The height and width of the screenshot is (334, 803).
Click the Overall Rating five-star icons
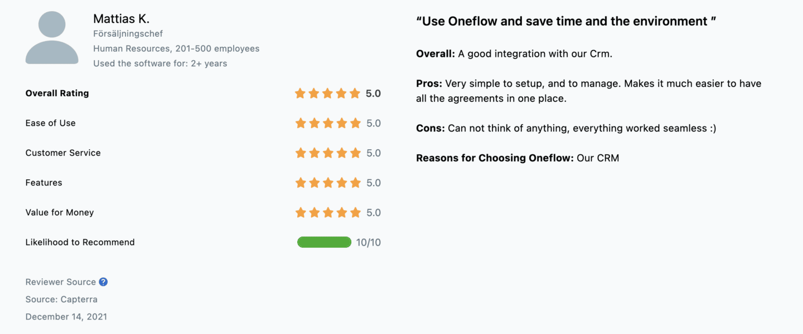[x=327, y=94]
